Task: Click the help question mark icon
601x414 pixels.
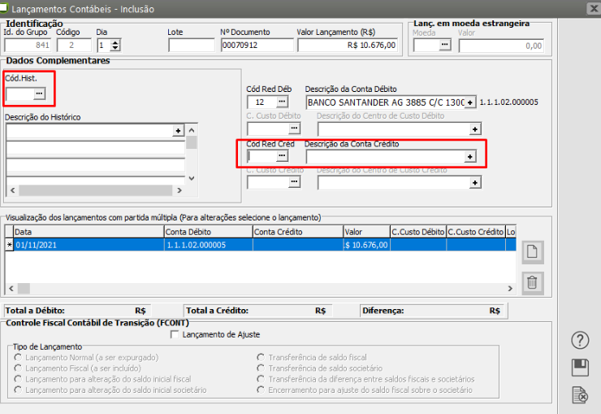Action: pos(580,340)
